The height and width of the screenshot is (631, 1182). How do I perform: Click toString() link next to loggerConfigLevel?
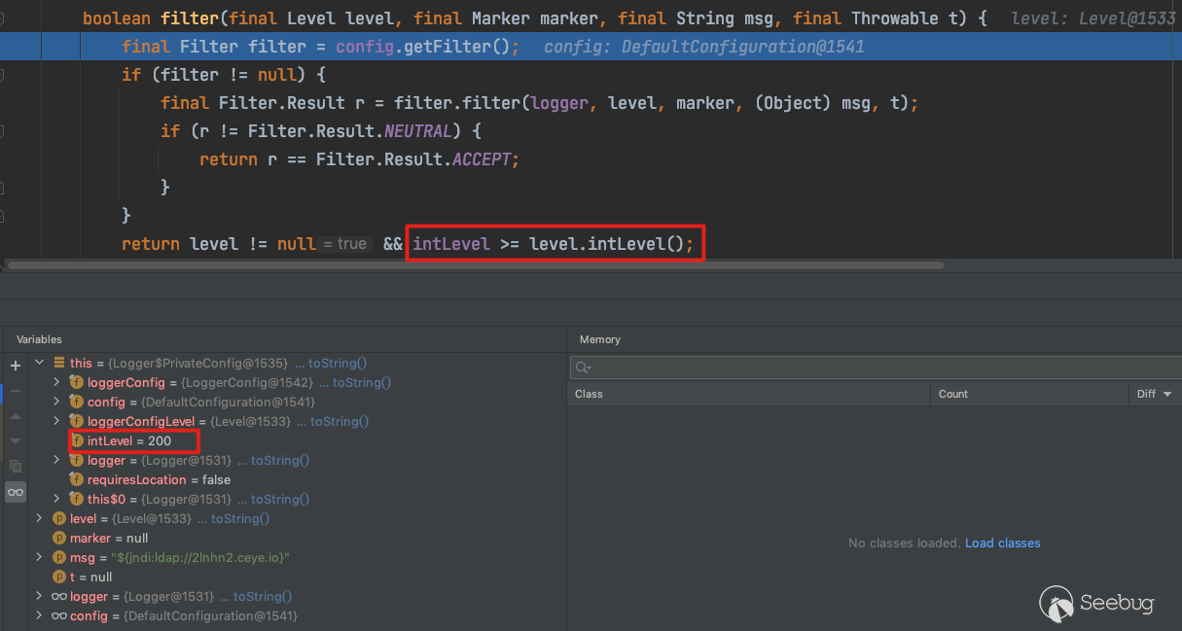pos(339,422)
